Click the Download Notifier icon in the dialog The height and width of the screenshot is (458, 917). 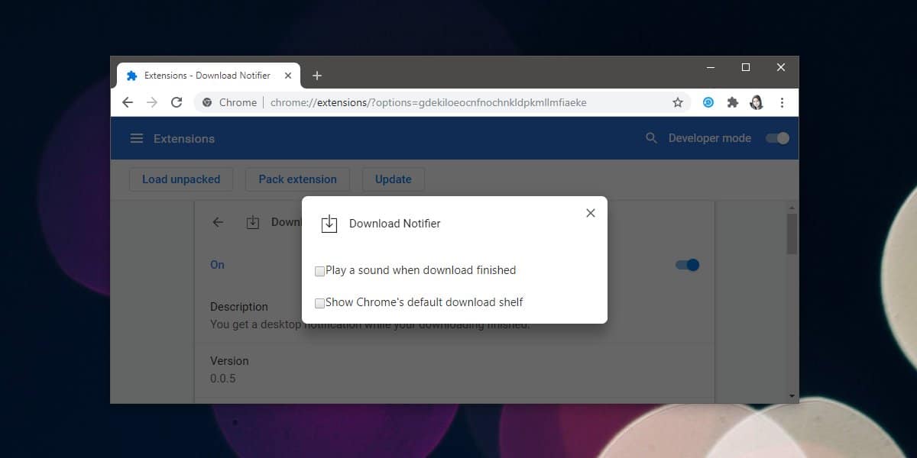click(x=329, y=223)
